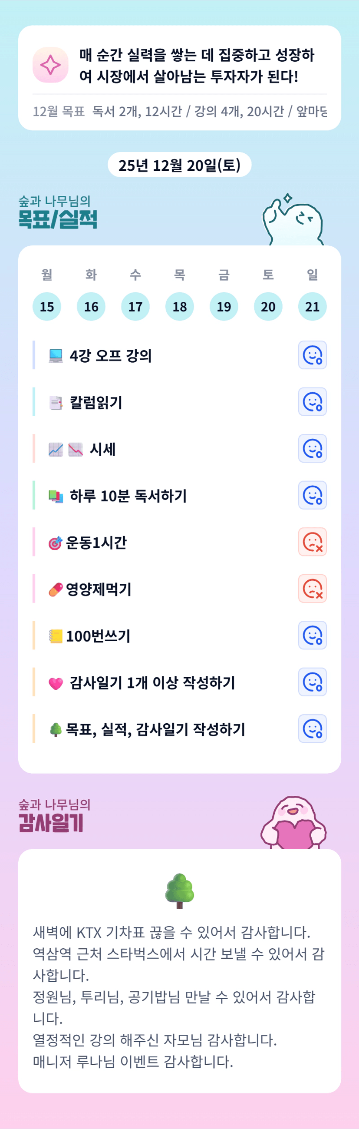Click the books icon next to 하루 10분 독서하기

(x=56, y=496)
